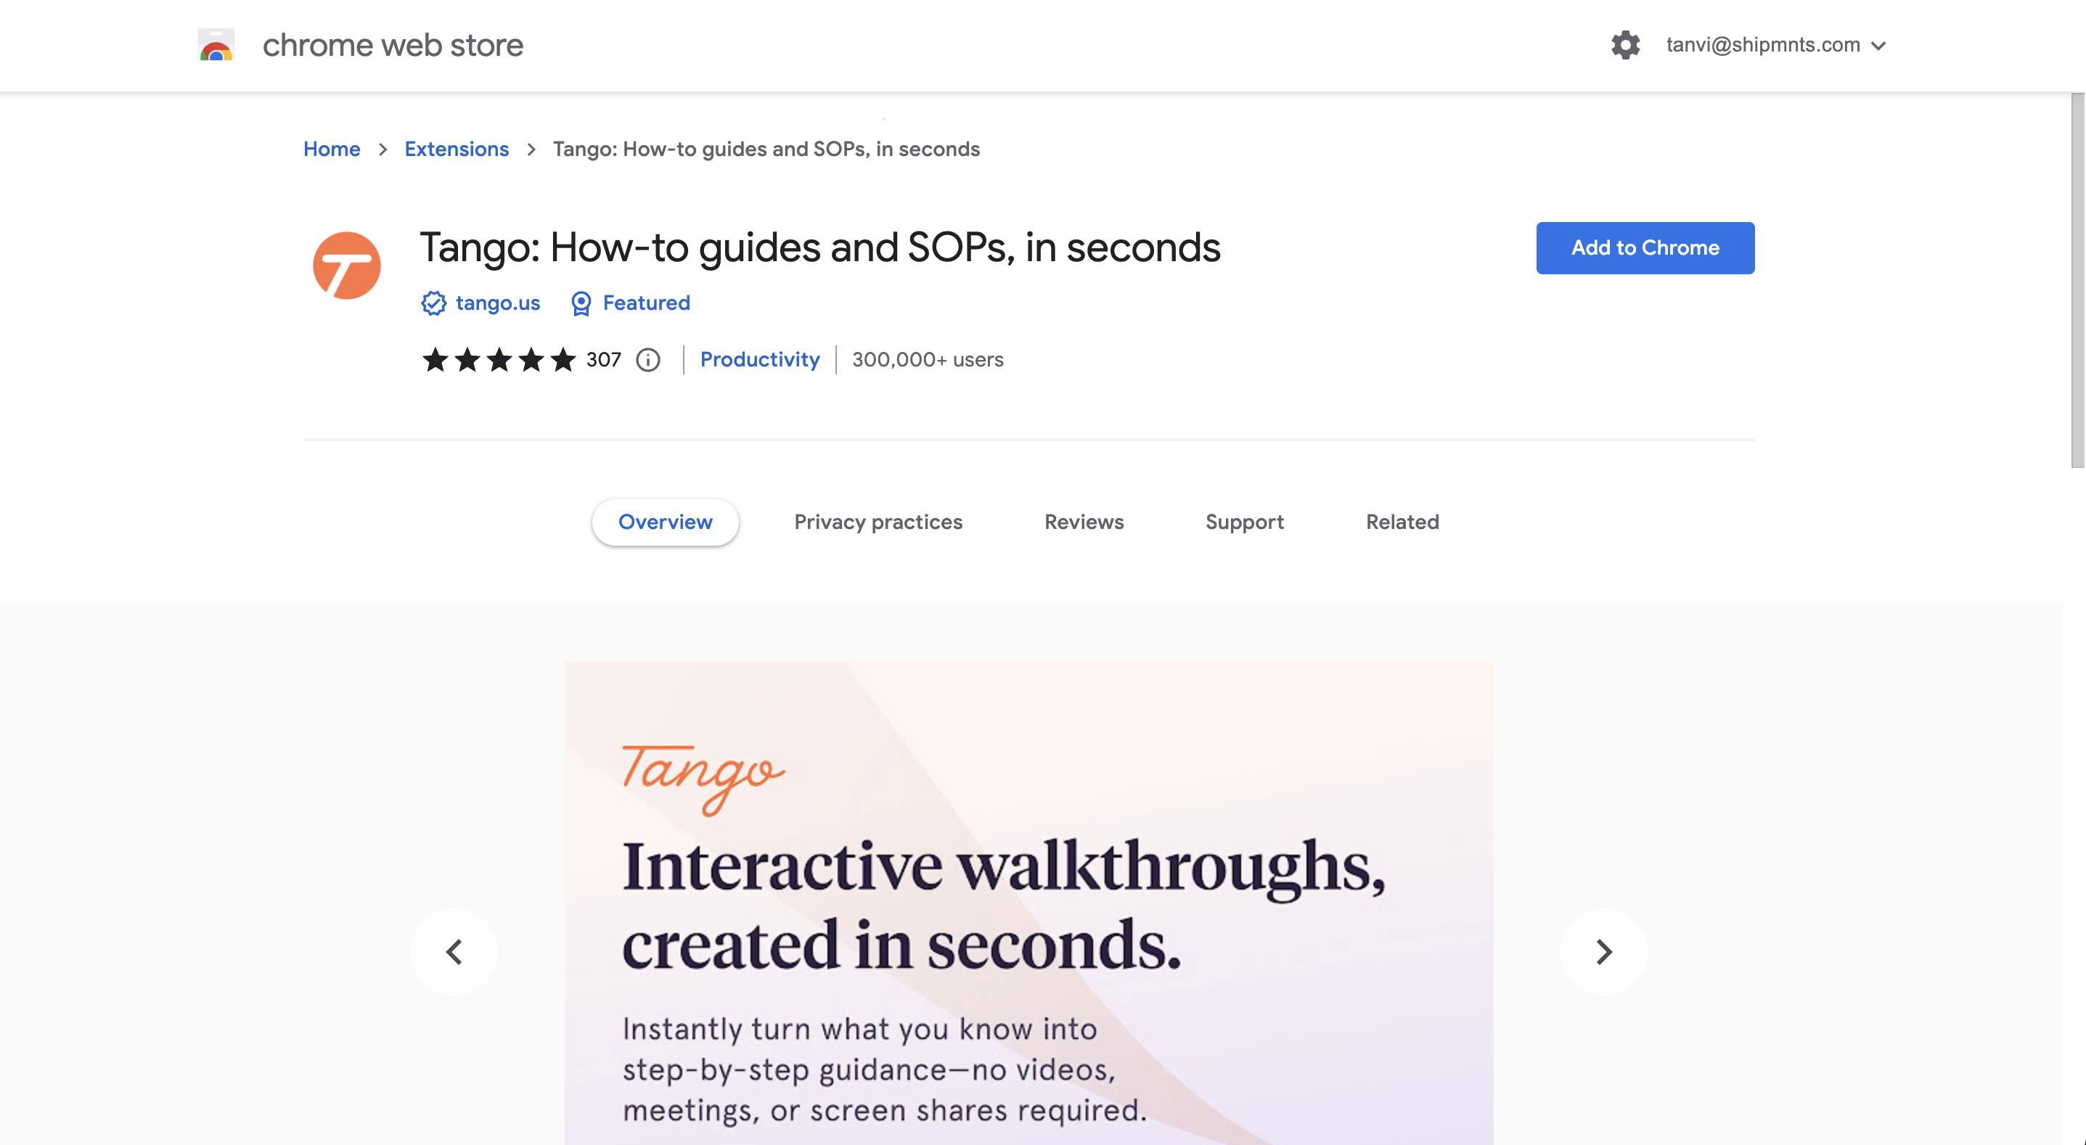Click the main Tango extension heading
This screenshot has height=1145, width=2086.
tap(819, 247)
